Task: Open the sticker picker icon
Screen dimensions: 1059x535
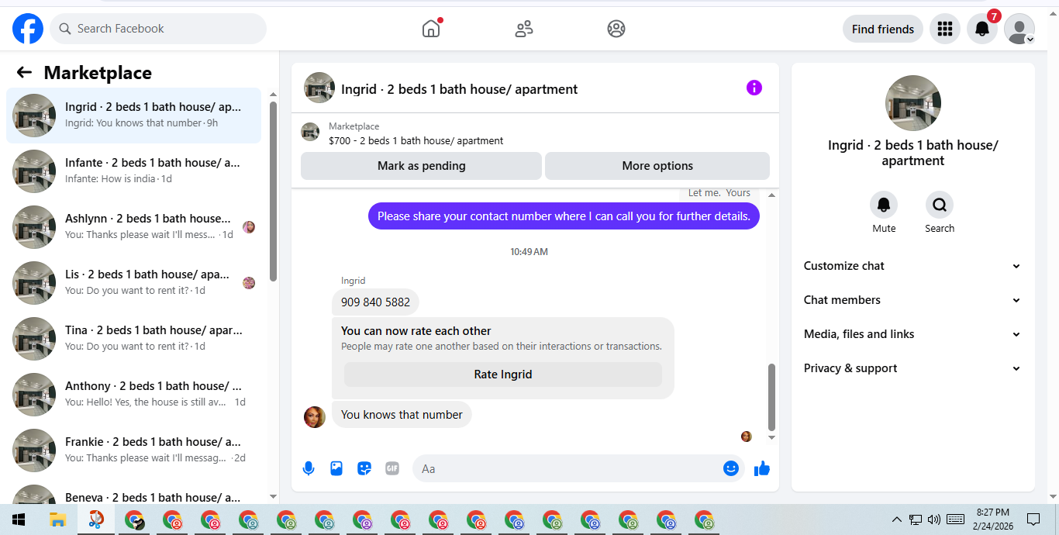Action: pos(364,468)
